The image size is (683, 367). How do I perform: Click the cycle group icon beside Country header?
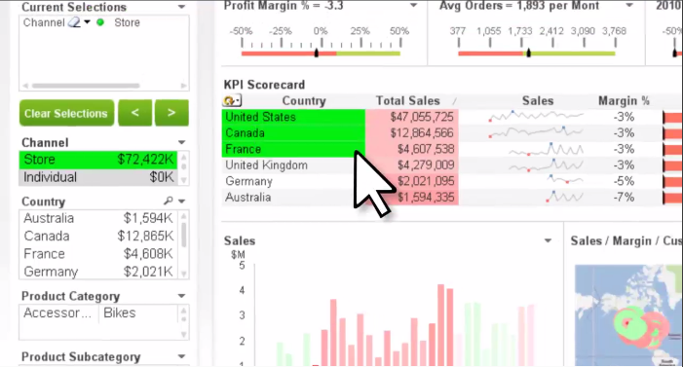(x=232, y=101)
